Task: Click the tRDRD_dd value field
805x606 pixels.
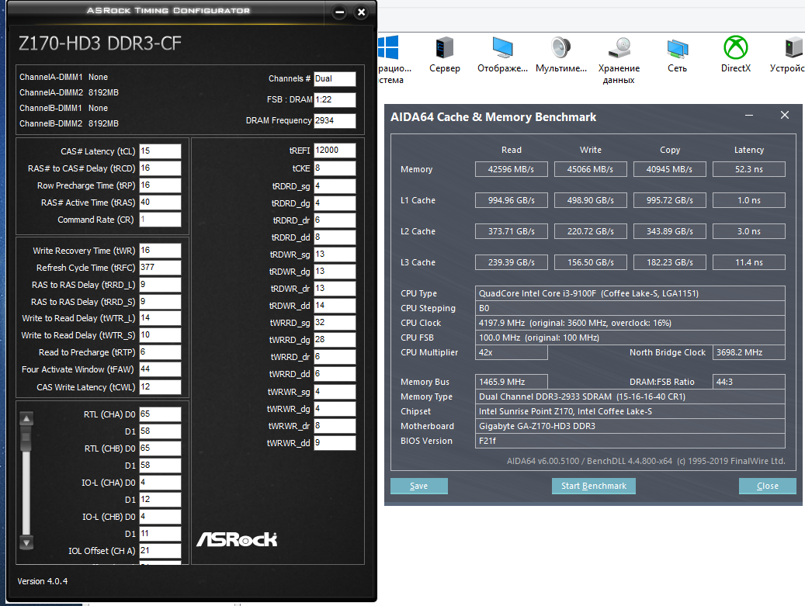Action: pos(335,237)
